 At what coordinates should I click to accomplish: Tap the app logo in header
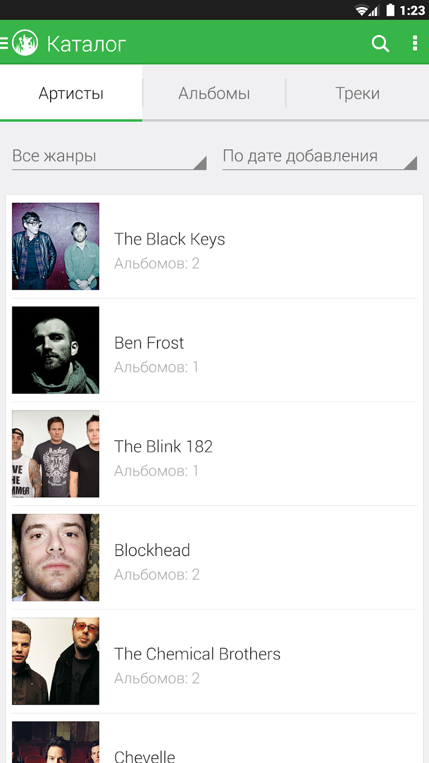coord(25,43)
